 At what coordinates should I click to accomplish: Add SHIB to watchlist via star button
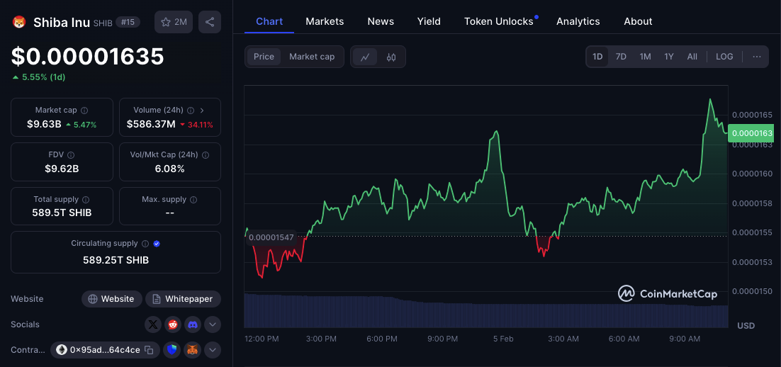(x=174, y=22)
